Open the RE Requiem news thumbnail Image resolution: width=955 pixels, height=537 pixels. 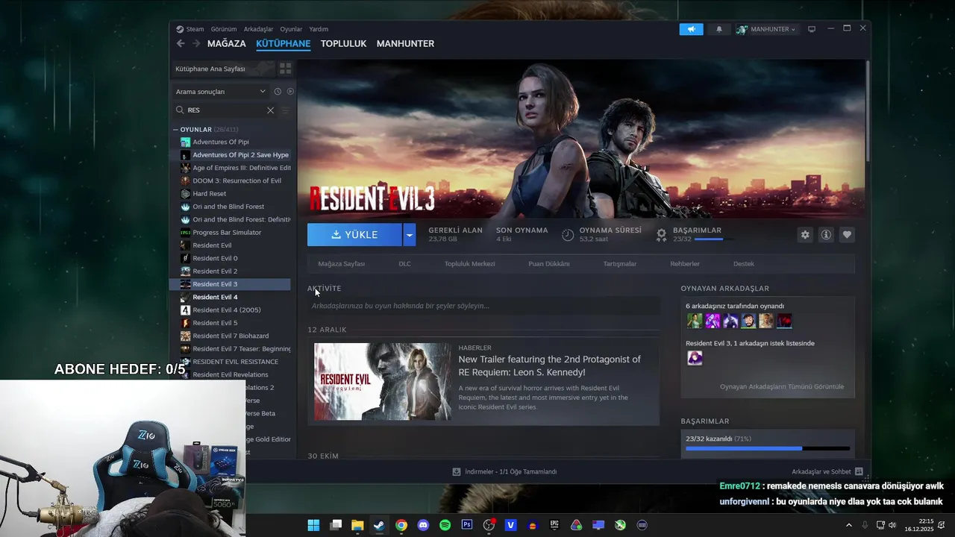(x=382, y=382)
